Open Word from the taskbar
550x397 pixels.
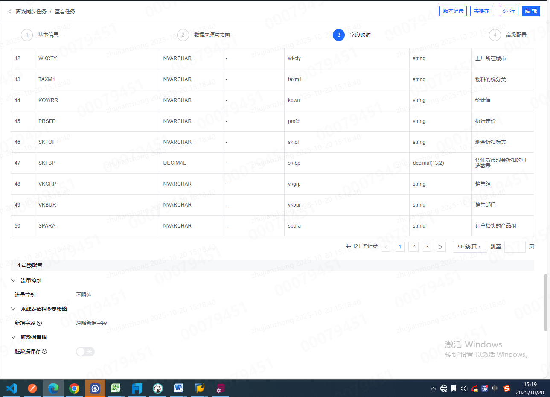[178, 388]
